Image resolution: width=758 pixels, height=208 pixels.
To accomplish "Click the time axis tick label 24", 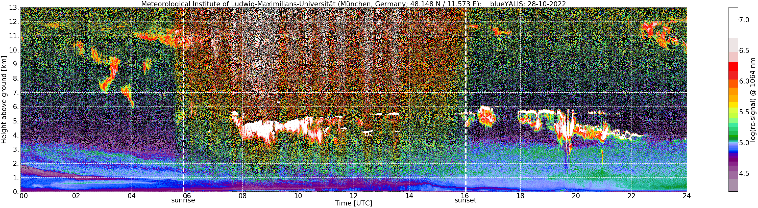I will pos(687,196).
